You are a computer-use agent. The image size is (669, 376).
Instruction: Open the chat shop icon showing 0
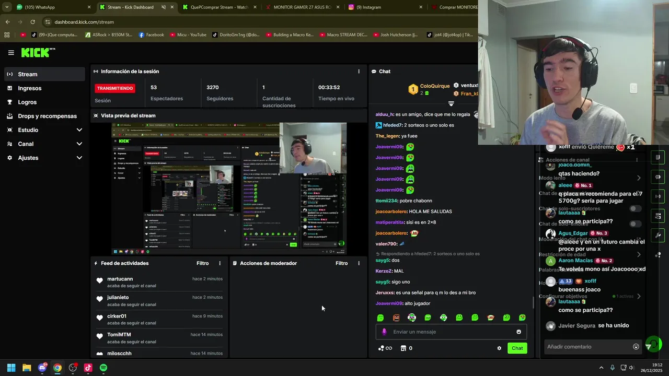point(406,348)
